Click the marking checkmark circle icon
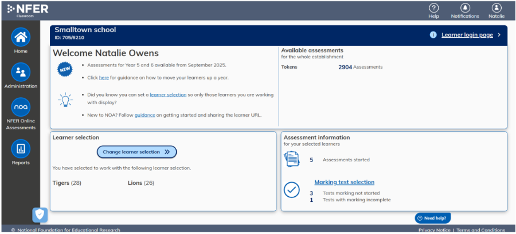Viewport: 516px width, 234px height. (x=292, y=190)
